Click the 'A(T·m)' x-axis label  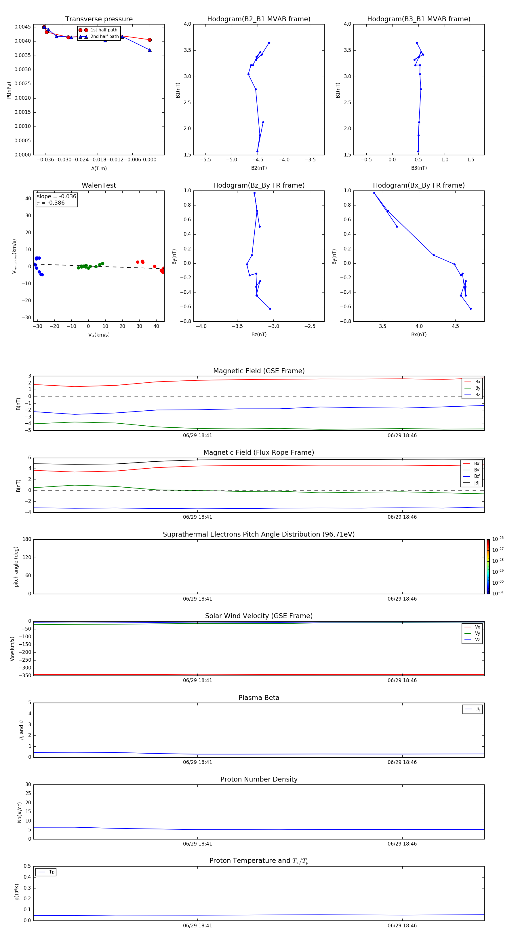99,168
